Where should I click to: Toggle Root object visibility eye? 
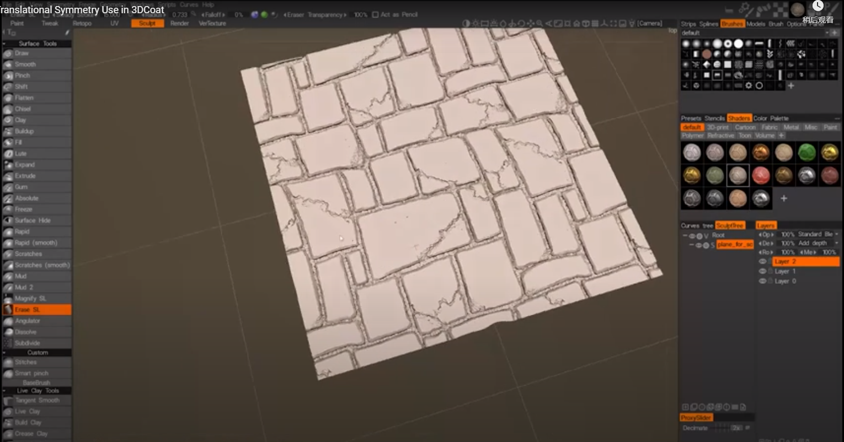click(x=692, y=236)
